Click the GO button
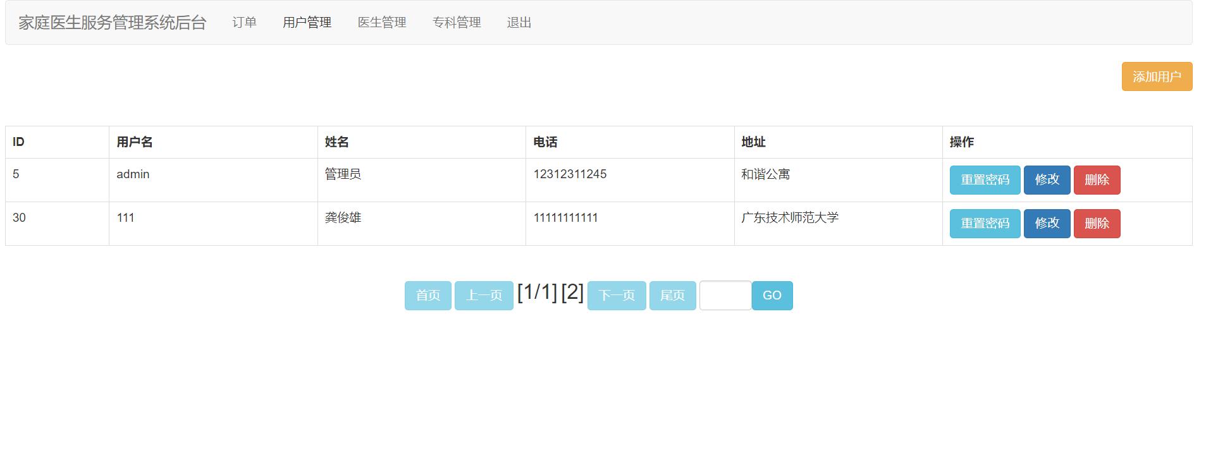 pos(772,296)
